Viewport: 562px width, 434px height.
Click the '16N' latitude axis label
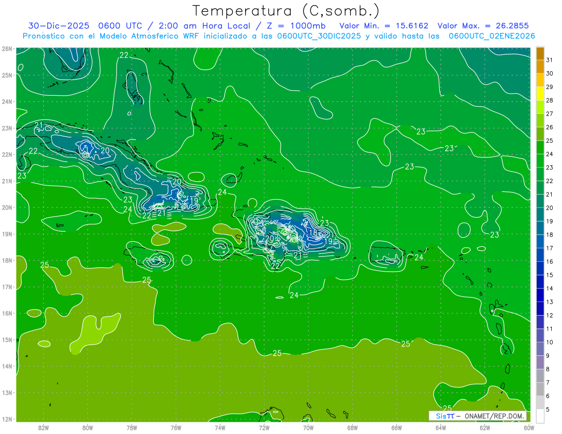7,313
